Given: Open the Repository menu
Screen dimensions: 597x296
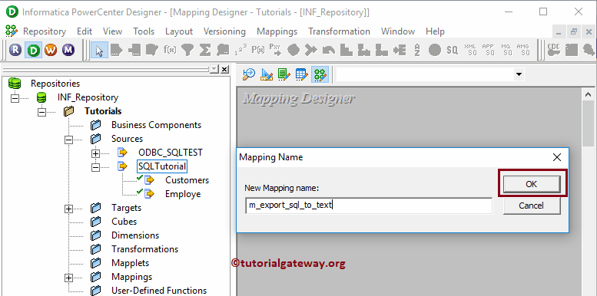Looking at the screenshot, I should pyautogui.click(x=45, y=31).
